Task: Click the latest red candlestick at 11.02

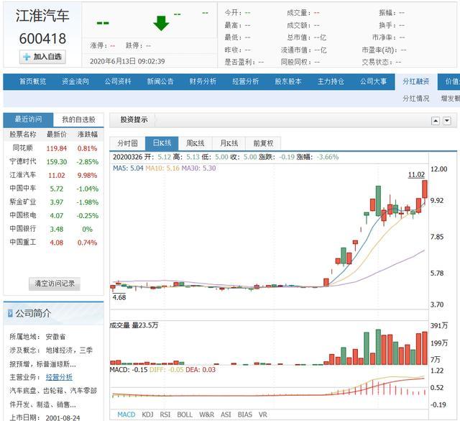Action: [425, 189]
